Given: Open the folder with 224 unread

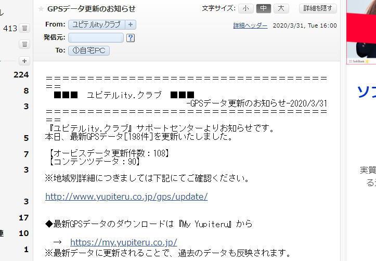Looking at the screenshot, I should [21, 75].
